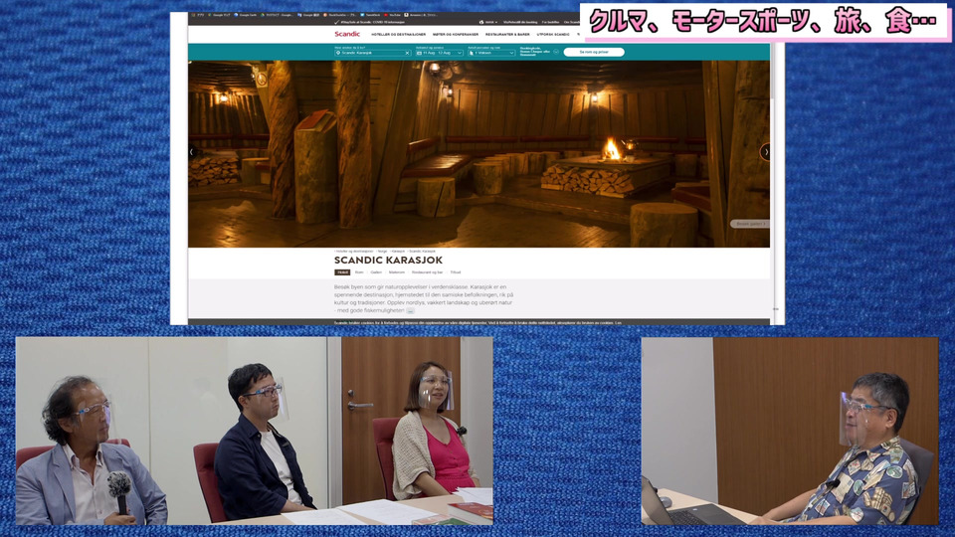The height and width of the screenshot is (537, 955).
Task: Select the Hotell tab
Action: tap(342, 271)
